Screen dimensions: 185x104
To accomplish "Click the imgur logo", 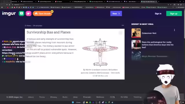I will 9,14.
